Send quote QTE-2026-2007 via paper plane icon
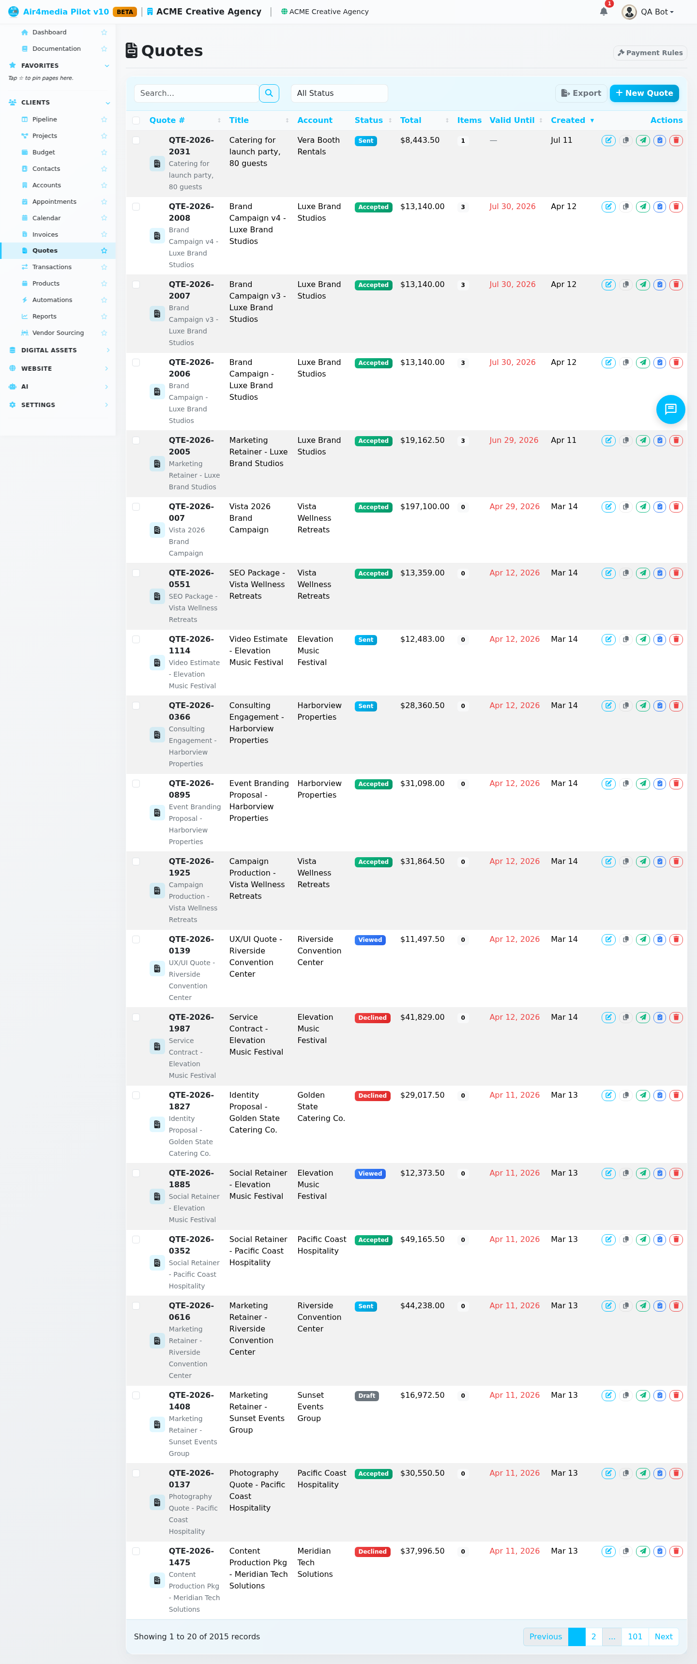 click(643, 284)
